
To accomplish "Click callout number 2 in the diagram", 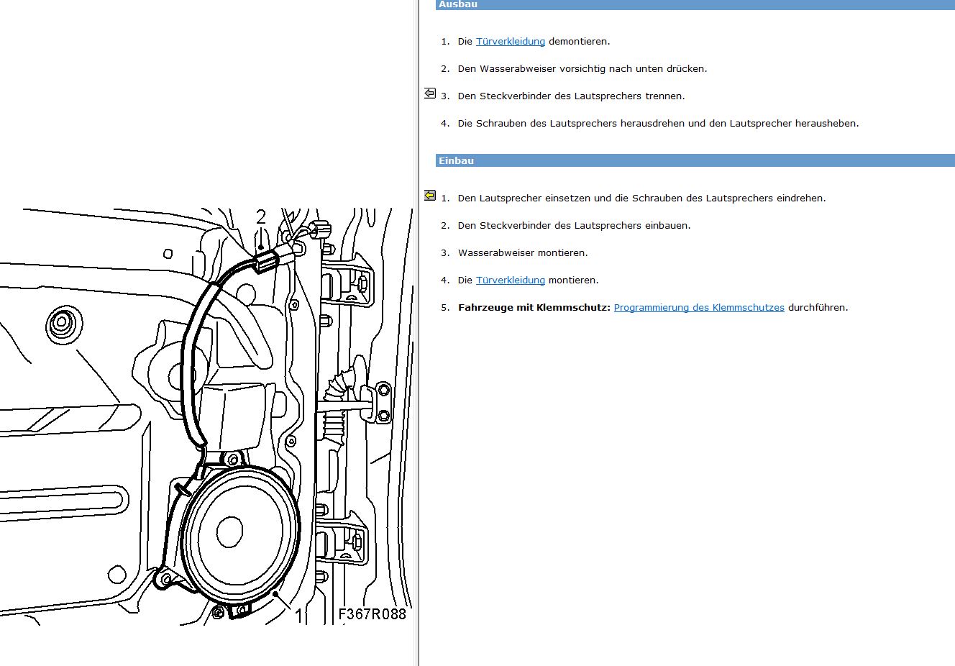I will (x=261, y=216).
